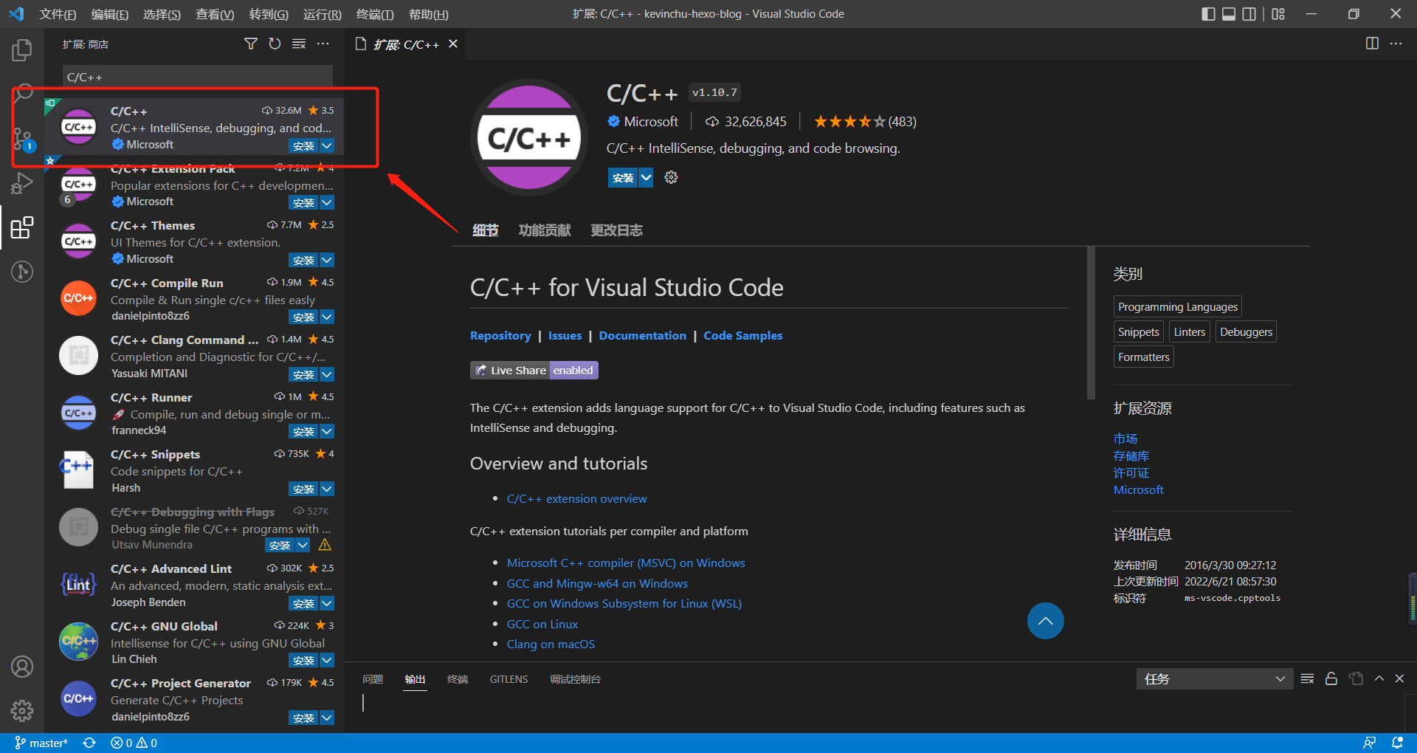The image size is (1417, 753).
Task: Click the extension details vertical scrollbar
Action: pos(1091,323)
